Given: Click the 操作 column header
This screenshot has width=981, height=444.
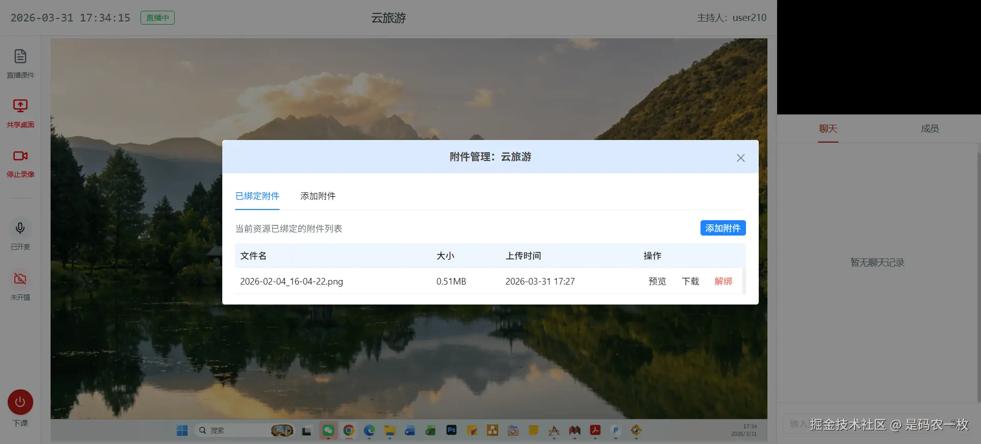Looking at the screenshot, I should tap(652, 256).
